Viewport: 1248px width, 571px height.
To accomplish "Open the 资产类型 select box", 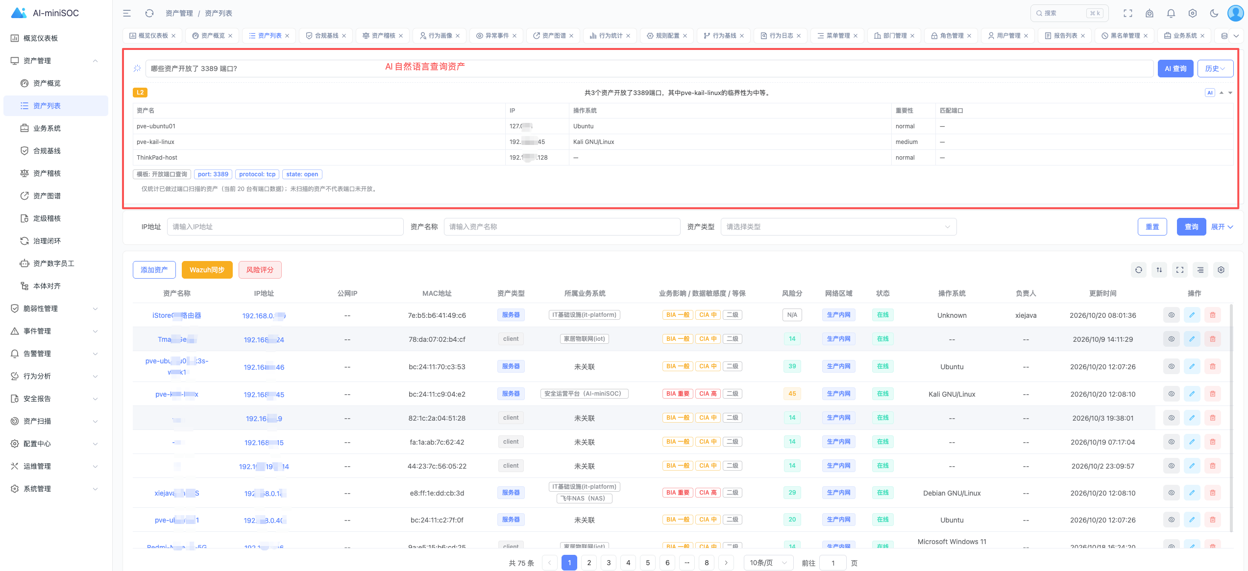I will pos(838,227).
